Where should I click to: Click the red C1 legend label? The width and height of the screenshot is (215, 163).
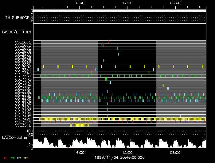6,158
